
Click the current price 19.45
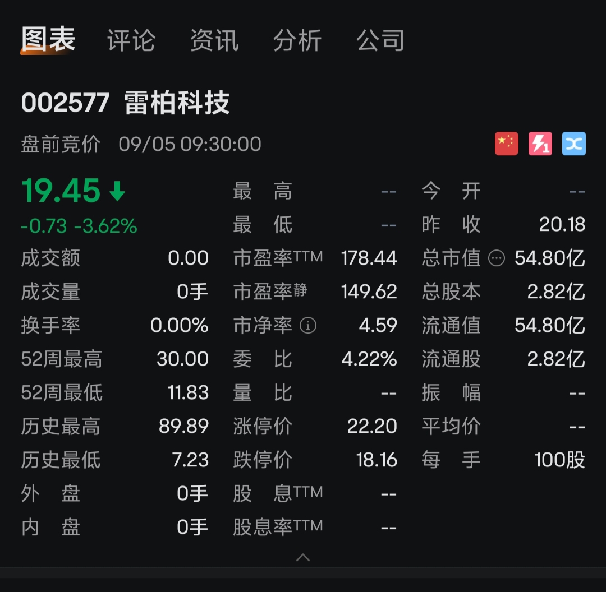coord(61,191)
